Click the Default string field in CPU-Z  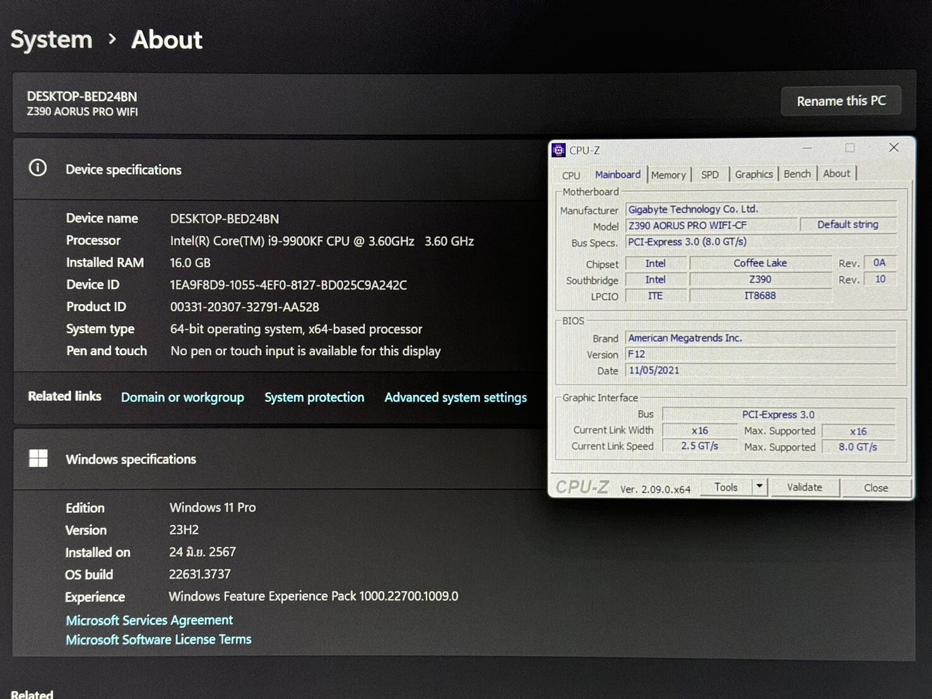point(847,225)
